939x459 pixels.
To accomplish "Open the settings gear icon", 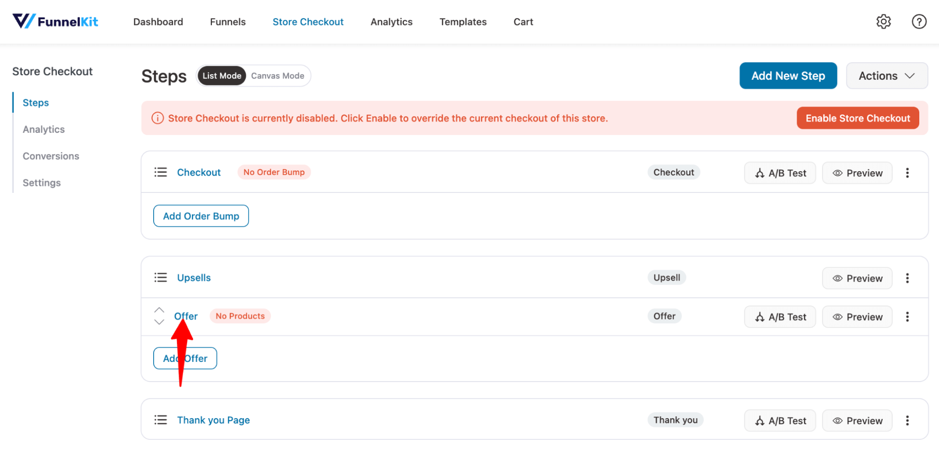I will [884, 22].
